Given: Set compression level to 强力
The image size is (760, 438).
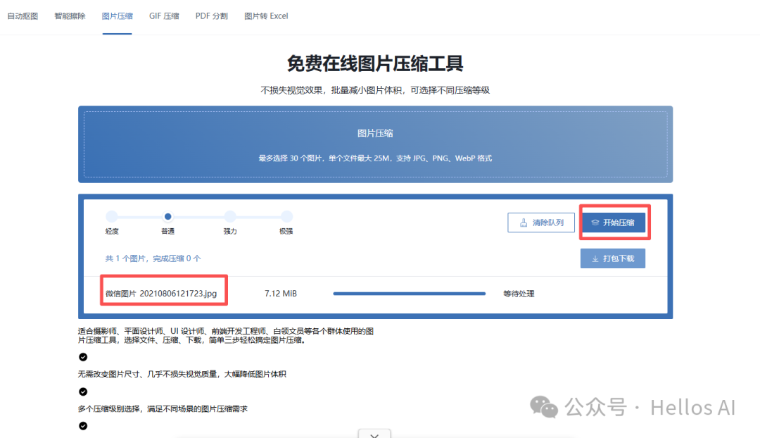Looking at the screenshot, I should point(230,217).
